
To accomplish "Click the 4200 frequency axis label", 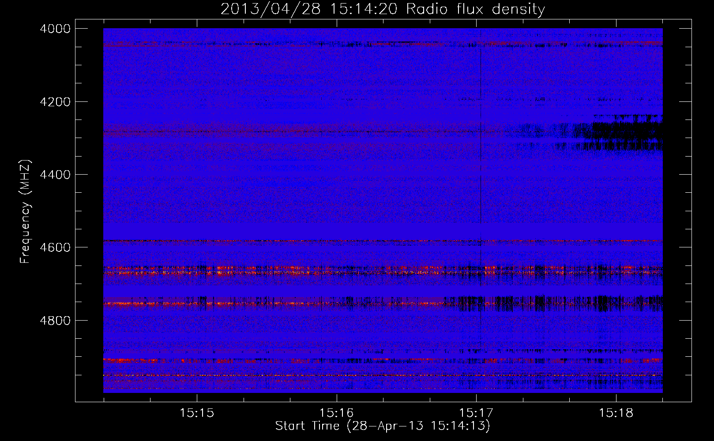I will point(55,102).
